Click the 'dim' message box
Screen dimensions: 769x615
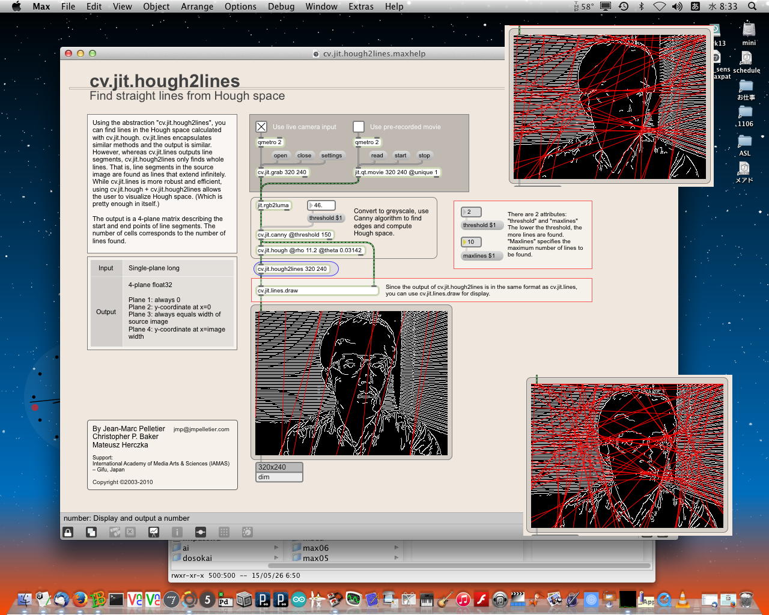click(x=279, y=477)
